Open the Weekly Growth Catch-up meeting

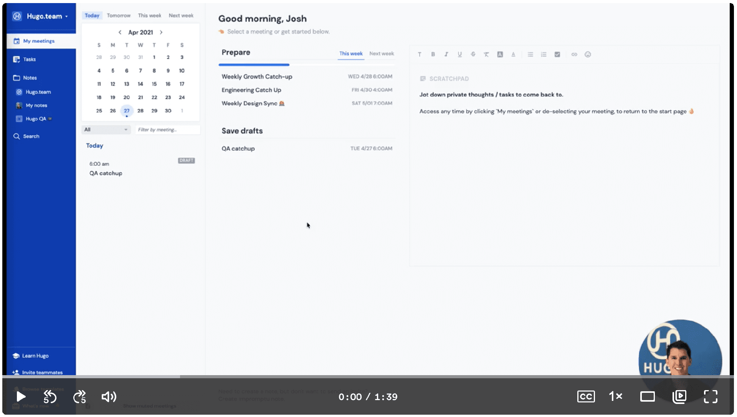click(257, 76)
